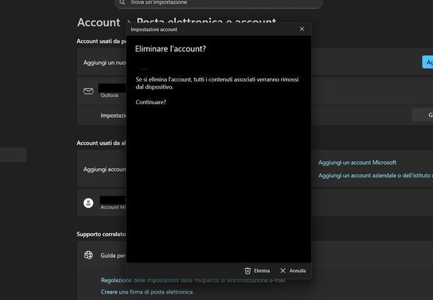Screen dimensions: 433x300
Task: Select the highlighted item in left sidebar
Action: click(13, 155)
